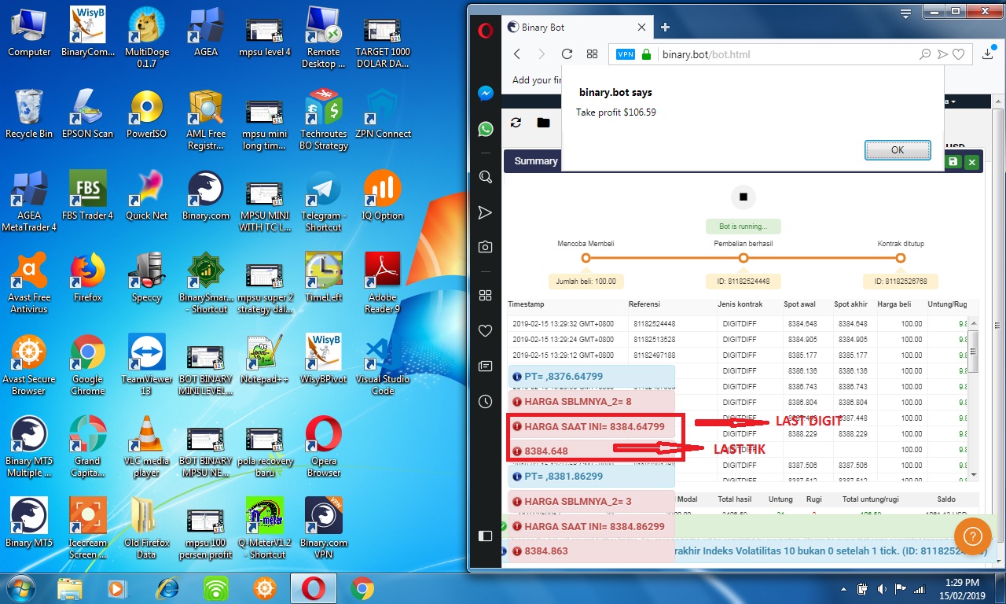Open sidebar Bookmarks heart
This screenshot has width=1006, height=604.
486,330
